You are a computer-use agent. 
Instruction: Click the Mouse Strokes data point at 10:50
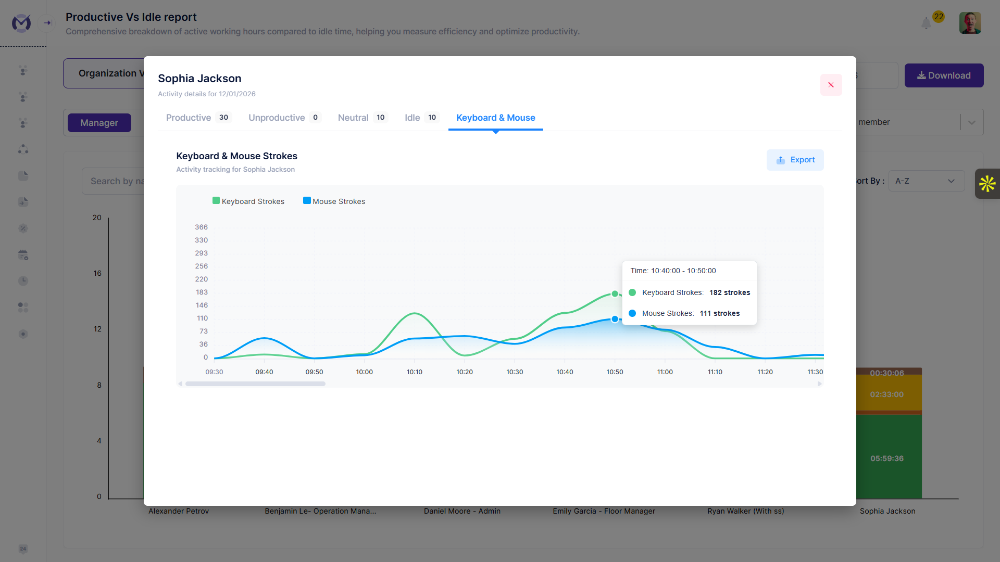coord(615,319)
